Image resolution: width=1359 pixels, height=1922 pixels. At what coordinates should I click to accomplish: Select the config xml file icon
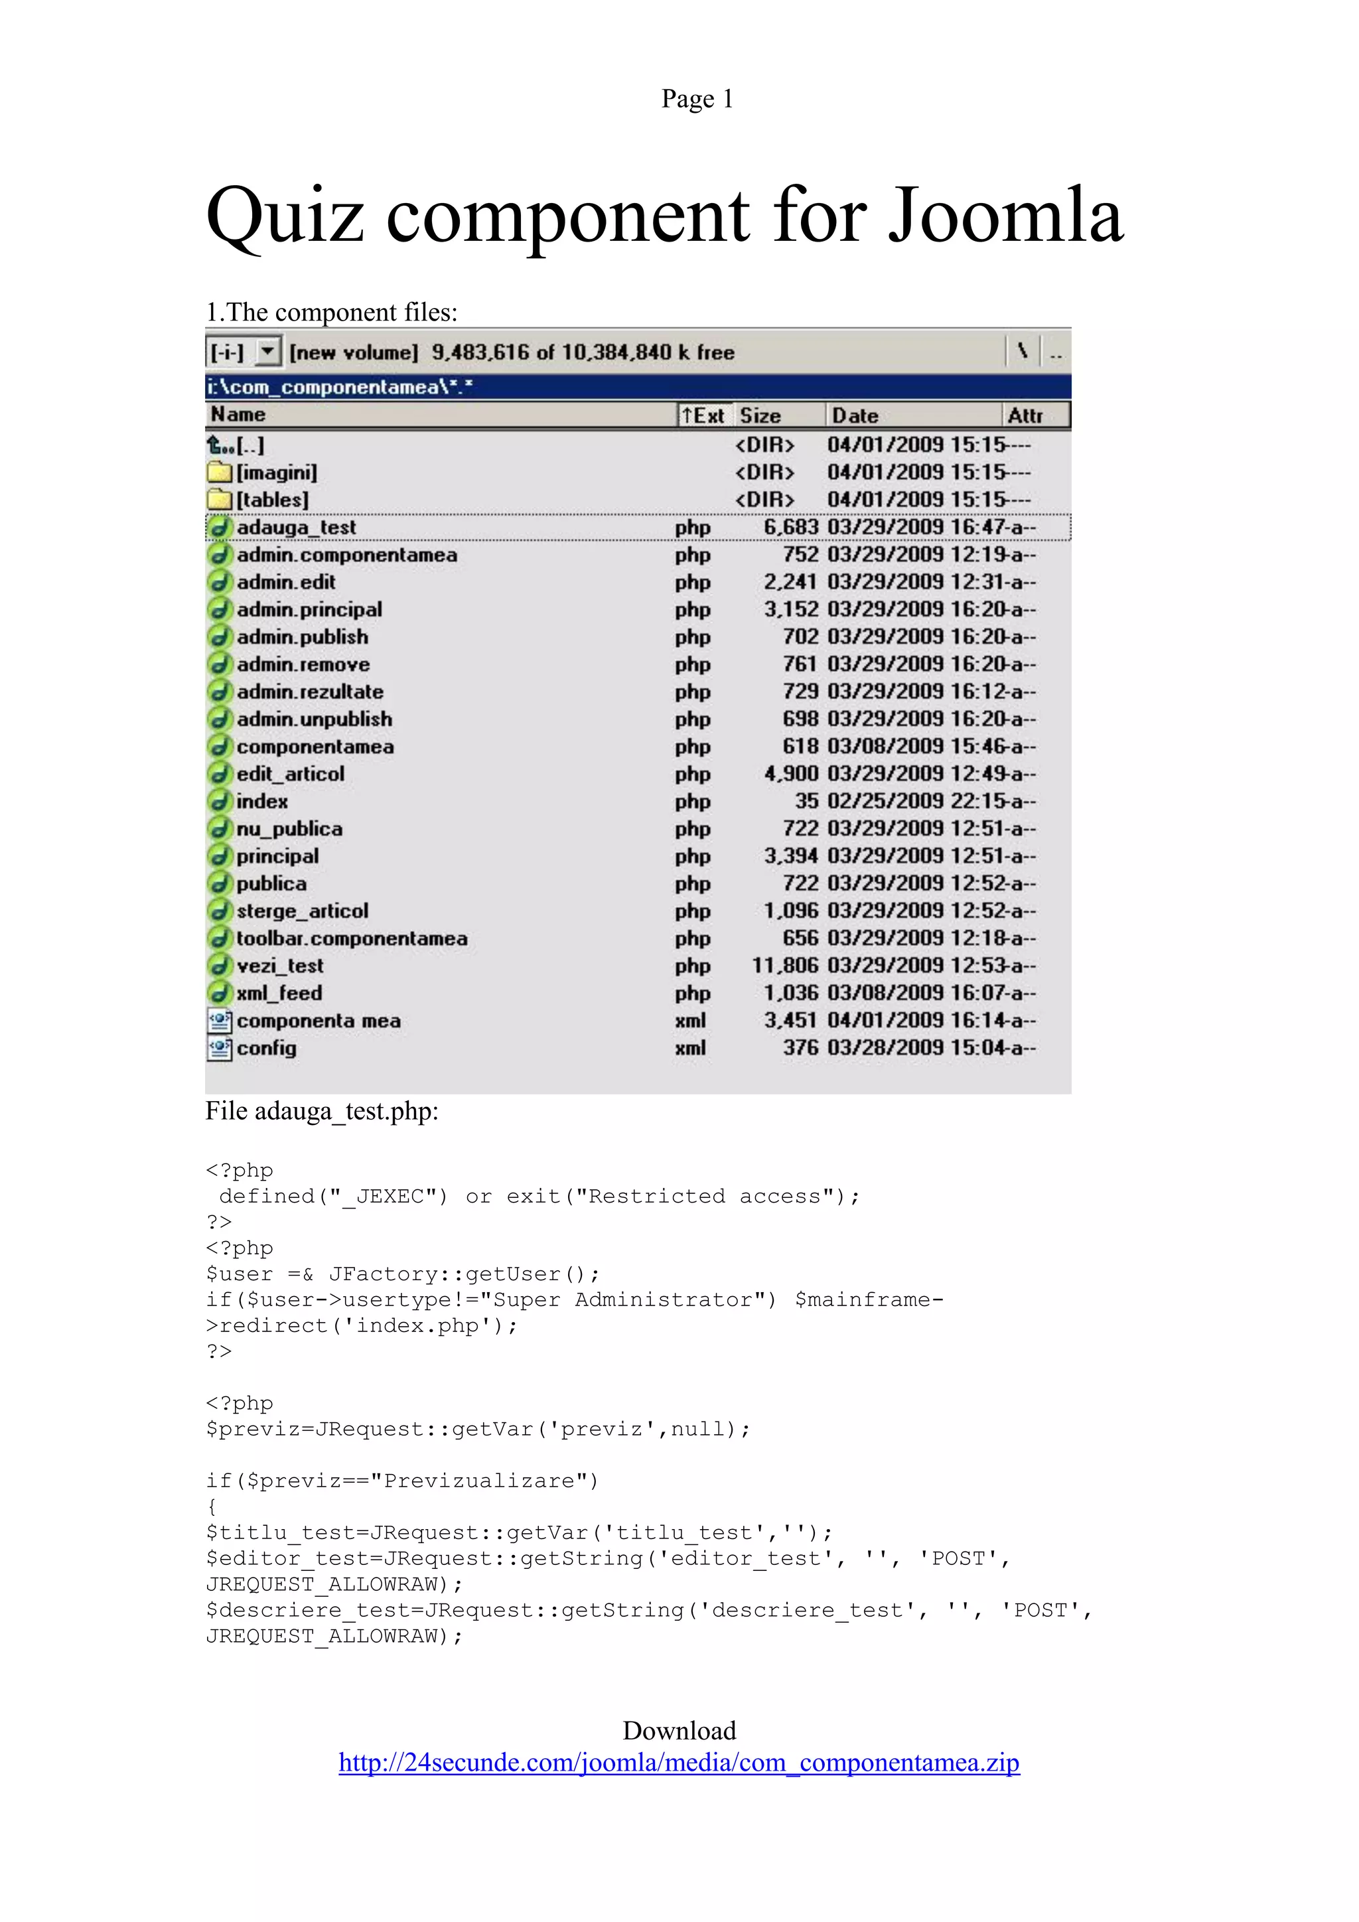click(x=219, y=1048)
